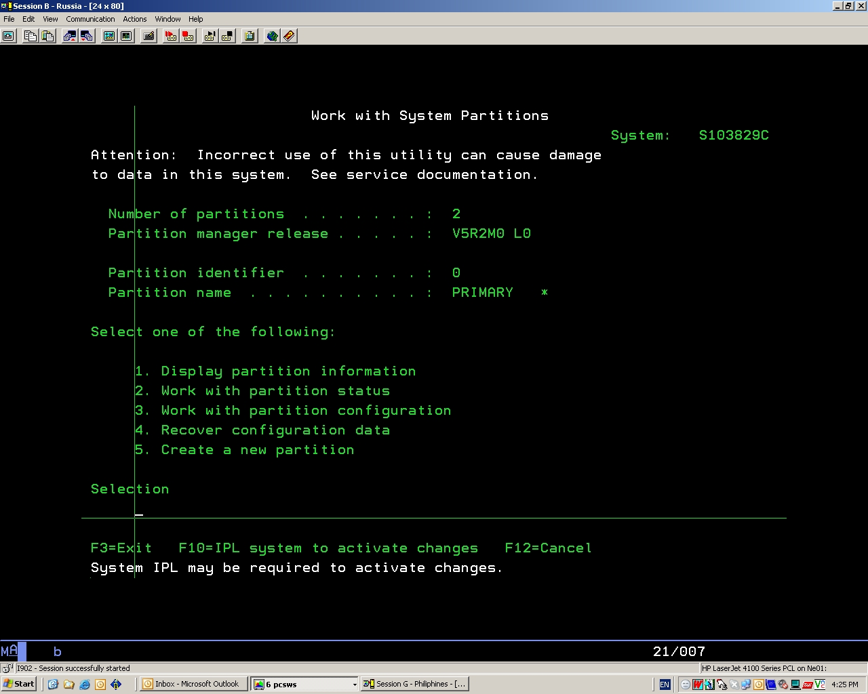Viewport: 868px width, 694px height.
Task: Click the Windows Start button
Action: [x=19, y=685]
